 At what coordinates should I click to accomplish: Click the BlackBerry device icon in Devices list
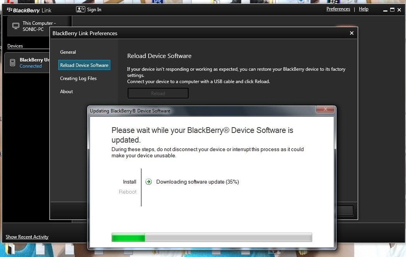12,63
